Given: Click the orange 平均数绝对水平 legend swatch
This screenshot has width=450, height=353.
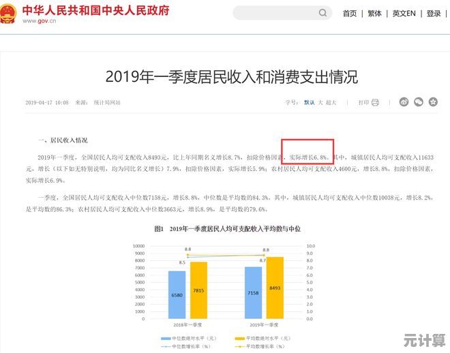Looking at the screenshot, I should (x=239, y=338).
